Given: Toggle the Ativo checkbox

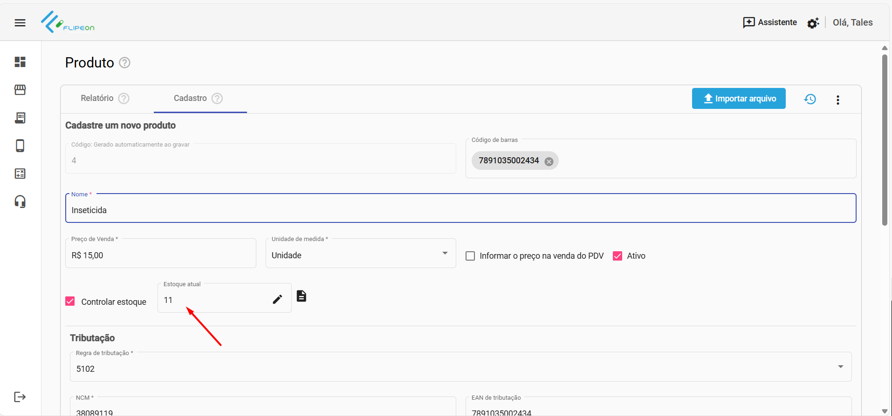Looking at the screenshot, I should click(618, 256).
